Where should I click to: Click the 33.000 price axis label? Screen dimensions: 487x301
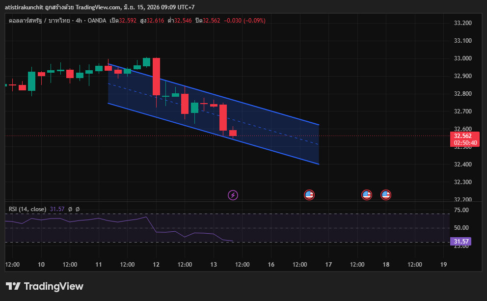[463, 58]
